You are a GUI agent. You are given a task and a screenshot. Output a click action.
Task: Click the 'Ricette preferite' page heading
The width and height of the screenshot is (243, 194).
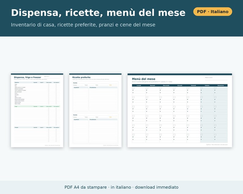[81, 77]
